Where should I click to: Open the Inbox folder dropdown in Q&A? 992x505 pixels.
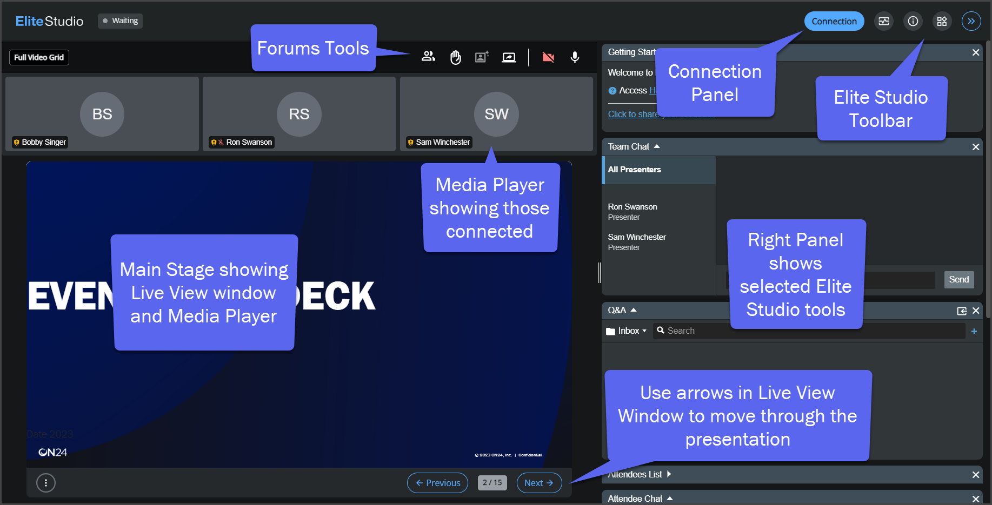point(627,331)
